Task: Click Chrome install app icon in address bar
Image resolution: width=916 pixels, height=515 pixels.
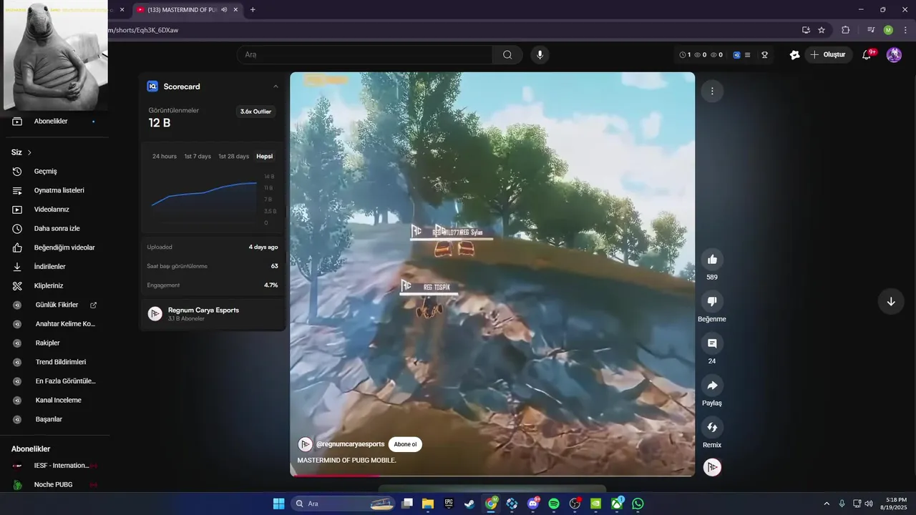Action: 806,30
